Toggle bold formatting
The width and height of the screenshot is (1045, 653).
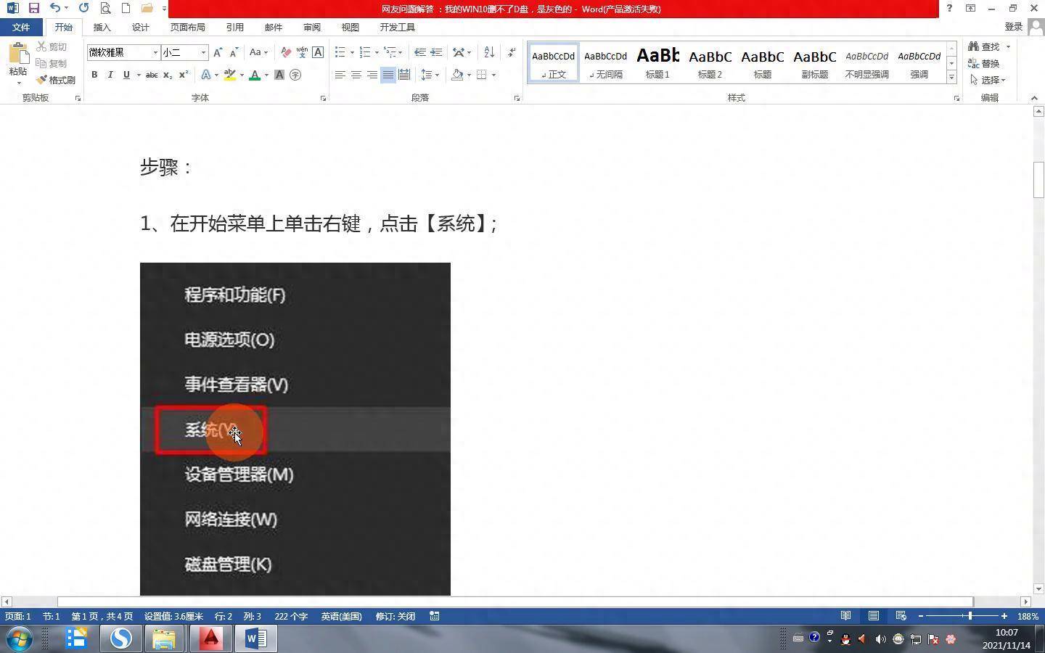[x=94, y=75]
